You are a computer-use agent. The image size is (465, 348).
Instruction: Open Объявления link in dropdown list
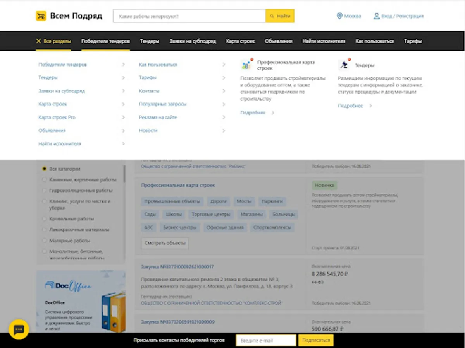click(52, 131)
